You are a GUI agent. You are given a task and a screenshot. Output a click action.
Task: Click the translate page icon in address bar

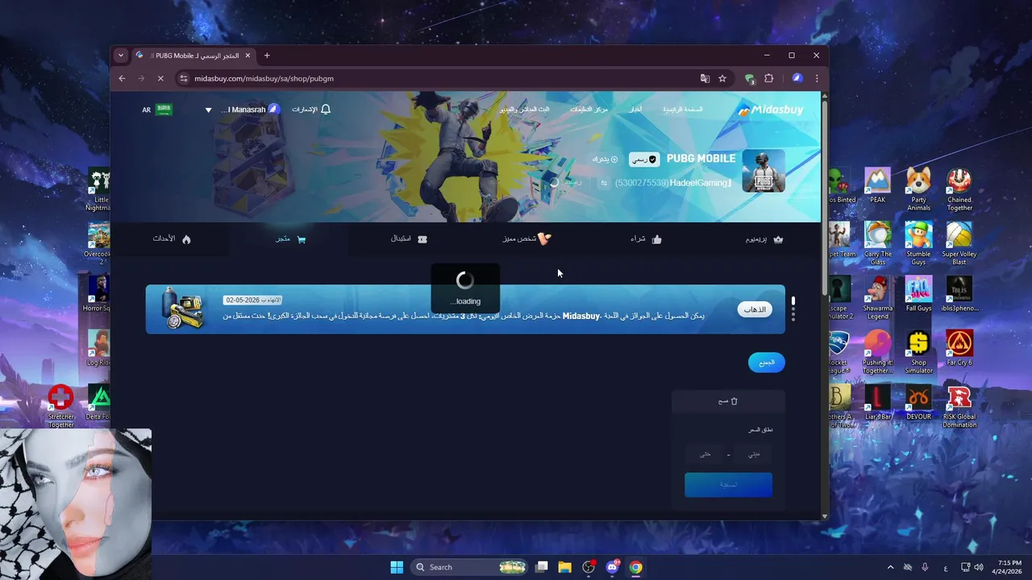(705, 78)
